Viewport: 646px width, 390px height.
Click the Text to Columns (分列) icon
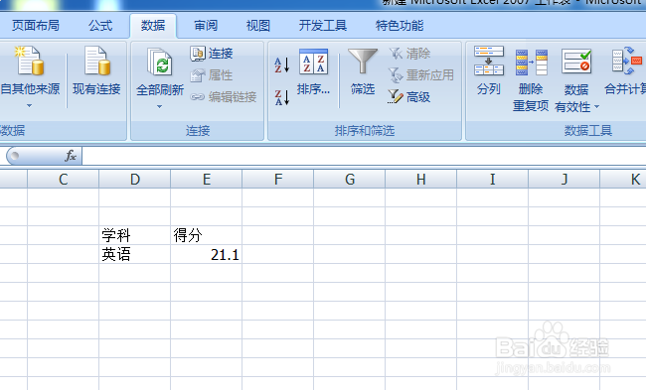[489, 61]
